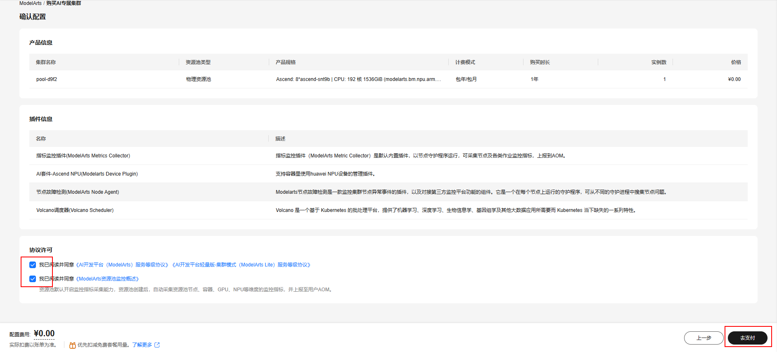777x352 pixels.
Task: Open the external link icon after 了解更多
Action: tap(157, 345)
